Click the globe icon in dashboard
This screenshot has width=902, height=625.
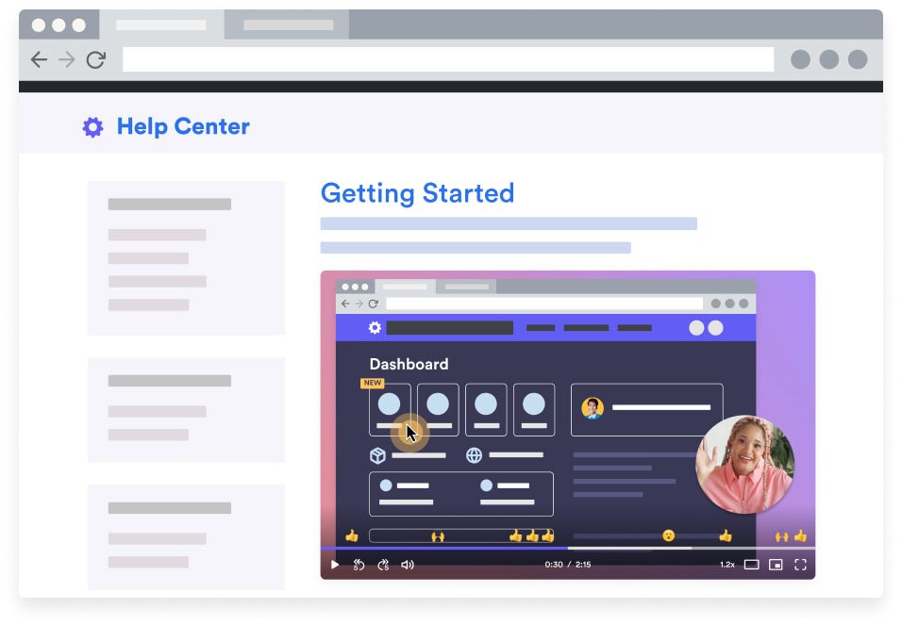[x=474, y=455]
